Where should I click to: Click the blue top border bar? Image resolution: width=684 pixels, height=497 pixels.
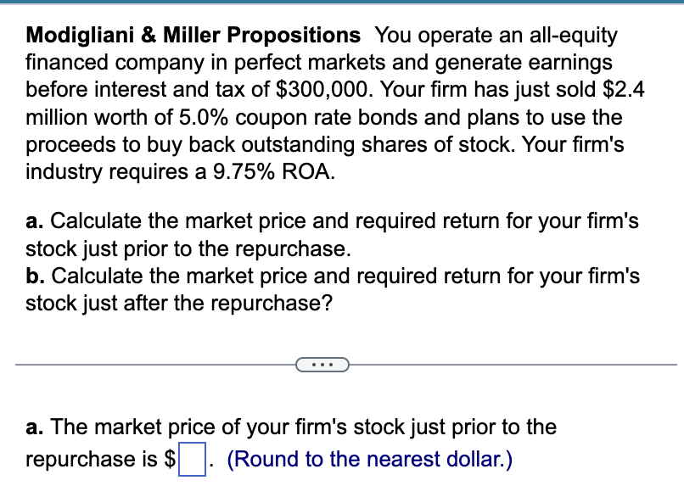pyautogui.click(x=342, y=2)
